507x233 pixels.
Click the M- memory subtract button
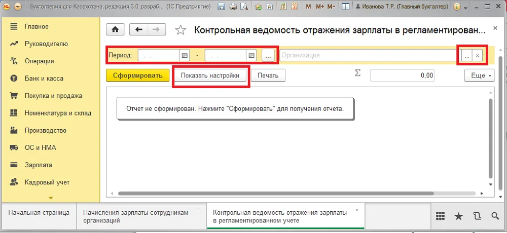[x=331, y=7]
